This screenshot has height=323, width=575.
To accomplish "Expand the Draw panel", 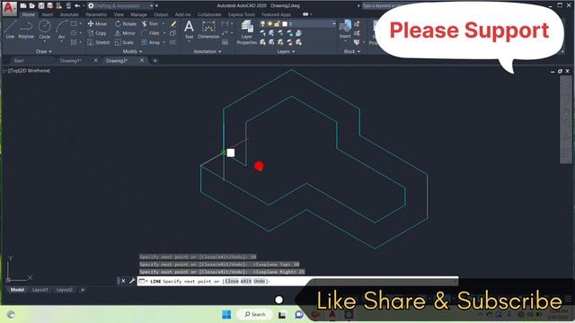I will tap(44, 52).
